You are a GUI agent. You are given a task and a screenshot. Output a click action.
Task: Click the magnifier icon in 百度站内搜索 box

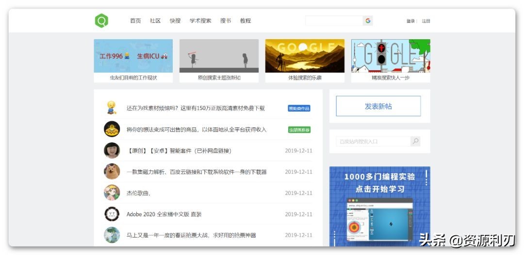coord(415,141)
